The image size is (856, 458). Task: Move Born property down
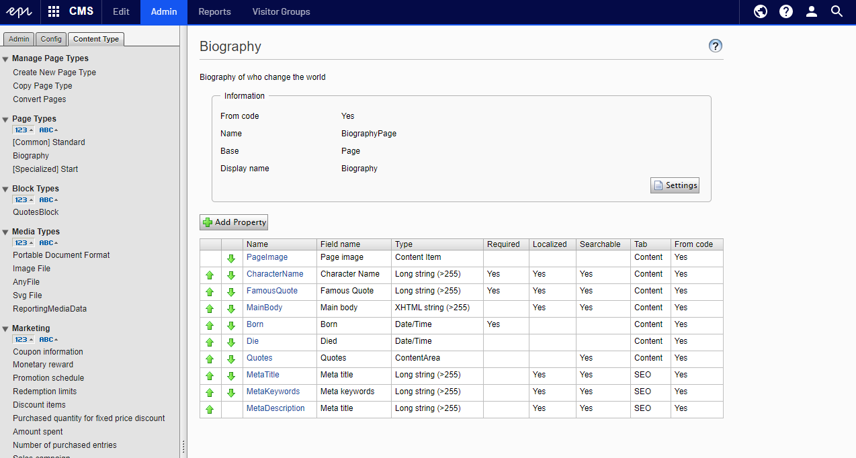pyautogui.click(x=231, y=326)
